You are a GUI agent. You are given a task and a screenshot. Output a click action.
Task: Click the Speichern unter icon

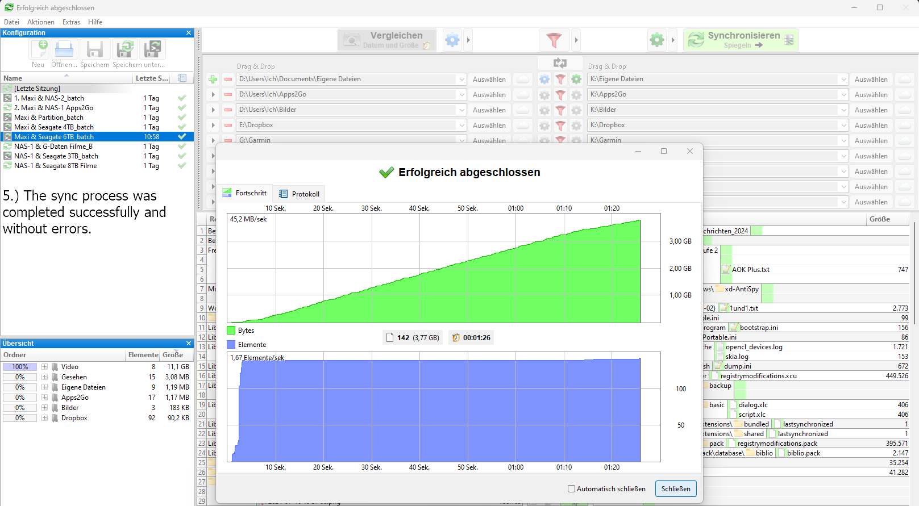pyautogui.click(x=125, y=49)
